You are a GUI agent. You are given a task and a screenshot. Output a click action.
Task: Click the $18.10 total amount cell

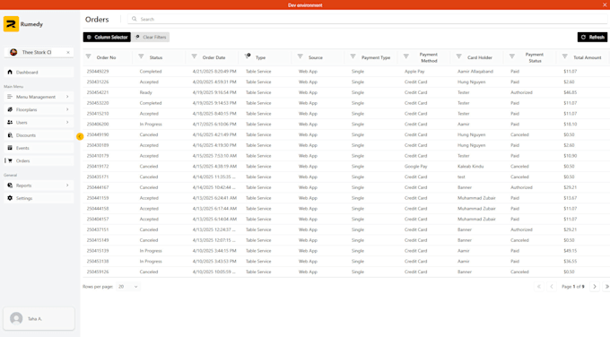(570, 124)
